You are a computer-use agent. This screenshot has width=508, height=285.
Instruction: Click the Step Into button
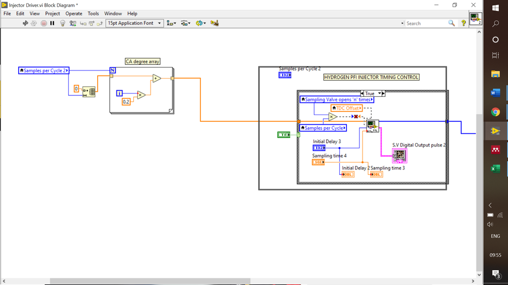click(83, 23)
